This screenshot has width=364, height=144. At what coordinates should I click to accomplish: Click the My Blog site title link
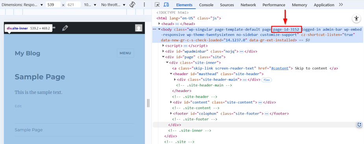(28, 53)
